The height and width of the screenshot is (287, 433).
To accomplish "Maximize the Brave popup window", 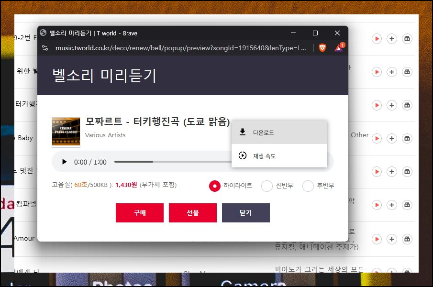I will click(x=315, y=33).
